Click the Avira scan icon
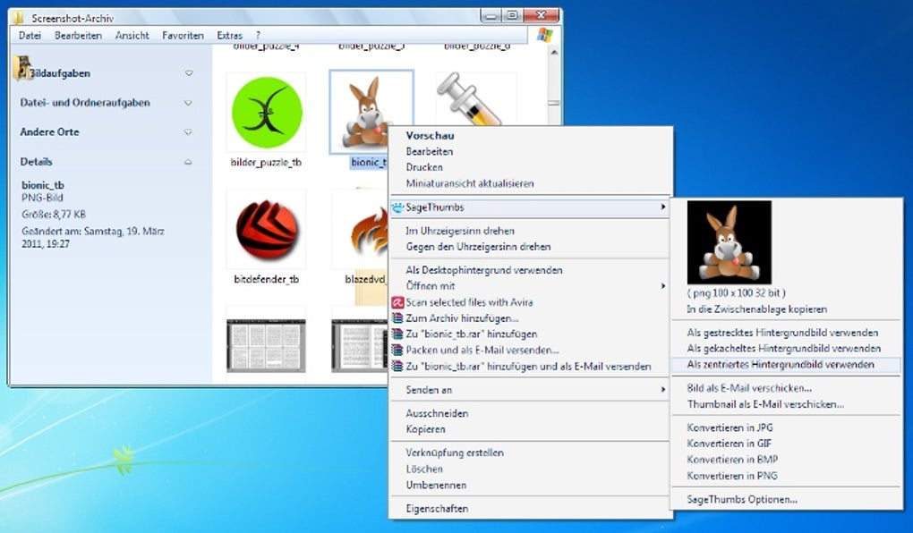Image resolution: width=913 pixels, height=533 pixels. pyautogui.click(x=397, y=302)
